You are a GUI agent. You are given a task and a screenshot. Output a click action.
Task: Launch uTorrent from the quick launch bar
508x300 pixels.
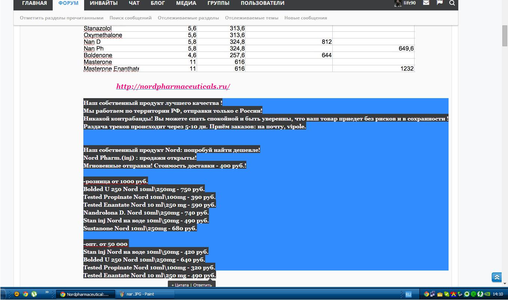point(34,294)
